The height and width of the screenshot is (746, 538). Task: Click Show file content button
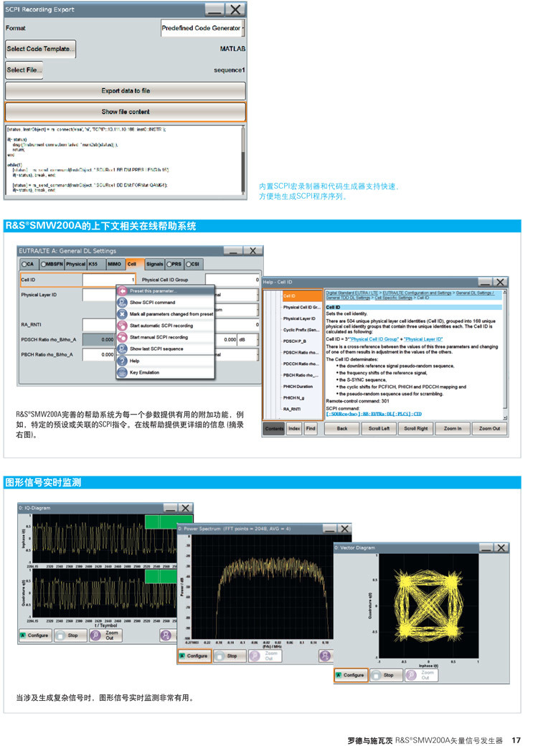(126, 112)
